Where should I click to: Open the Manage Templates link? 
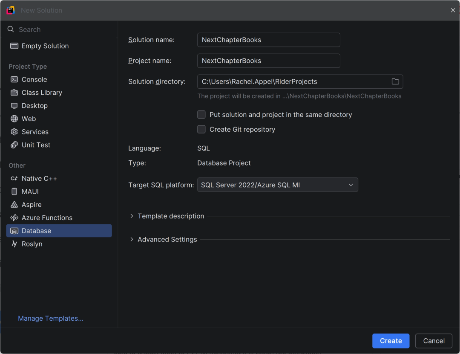click(x=51, y=319)
